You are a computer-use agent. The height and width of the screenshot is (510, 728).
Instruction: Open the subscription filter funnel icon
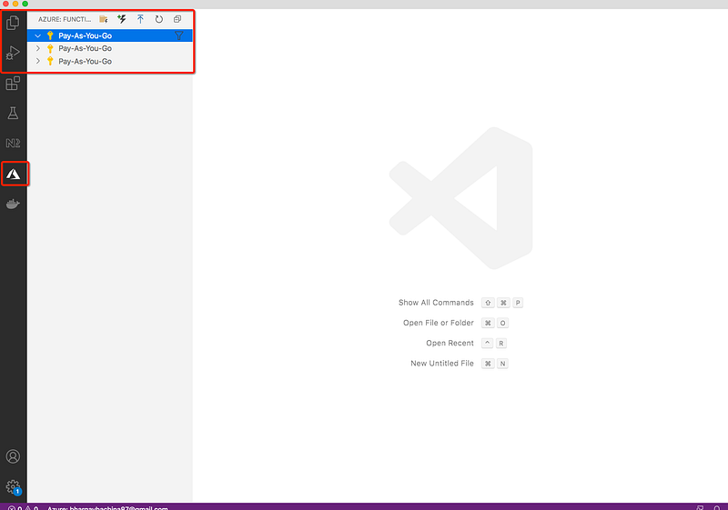coord(178,35)
